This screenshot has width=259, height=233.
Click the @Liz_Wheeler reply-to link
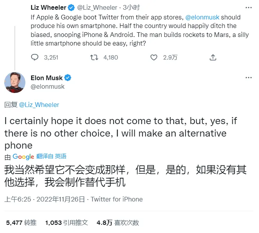[x=39, y=105]
